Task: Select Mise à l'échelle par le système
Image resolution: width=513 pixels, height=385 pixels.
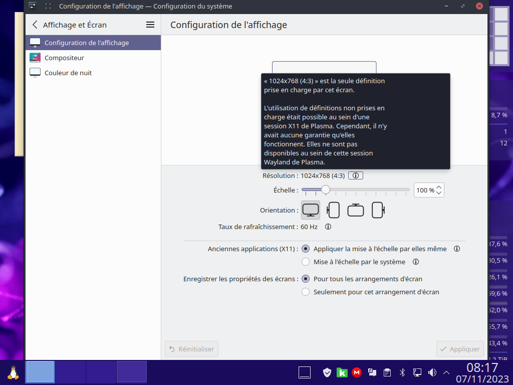Action: (353, 262)
